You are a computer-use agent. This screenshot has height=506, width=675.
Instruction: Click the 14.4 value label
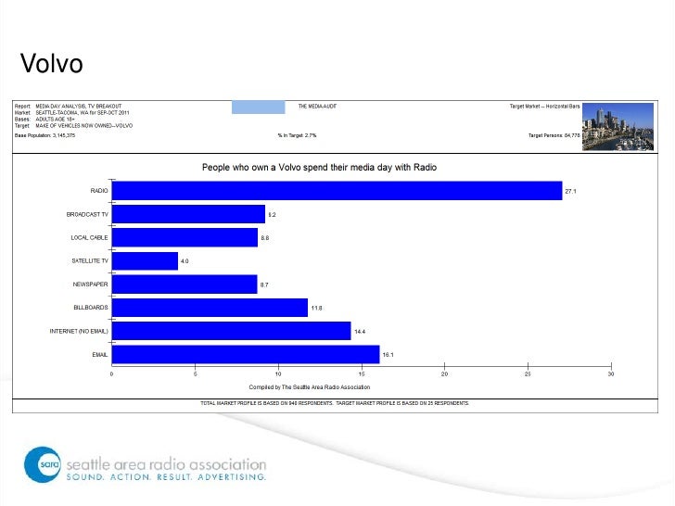(x=360, y=332)
